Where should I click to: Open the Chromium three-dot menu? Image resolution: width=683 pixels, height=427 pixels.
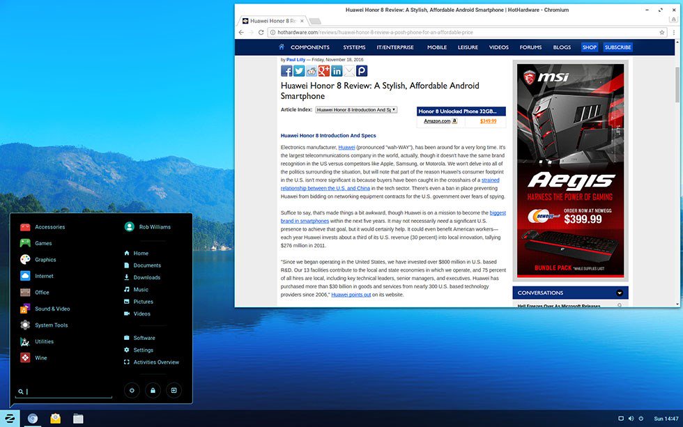pos(674,32)
